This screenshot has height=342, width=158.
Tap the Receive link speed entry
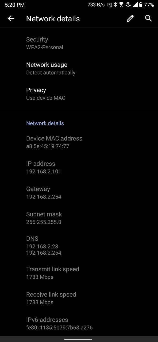pyautogui.click(x=79, y=298)
